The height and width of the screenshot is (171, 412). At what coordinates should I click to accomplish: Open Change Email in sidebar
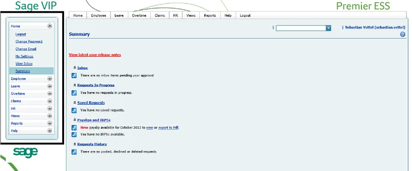coord(26,49)
